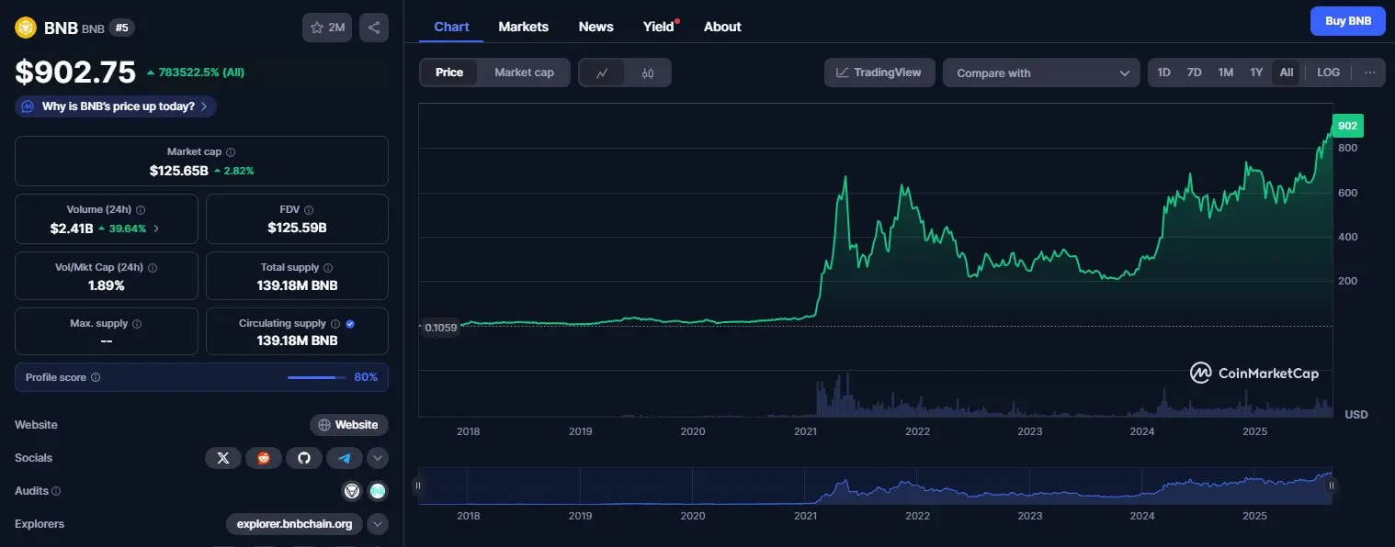The height and width of the screenshot is (547, 1395).
Task: Switch to line chart view icon
Action: pos(602,73)
